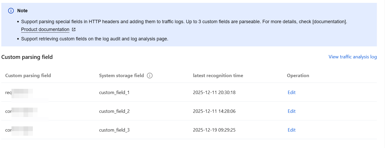Viewport: 385px width, 148px height.
Task: Click the 2025-12-11 20:30:18 timestamp
Action: point(214,92)
